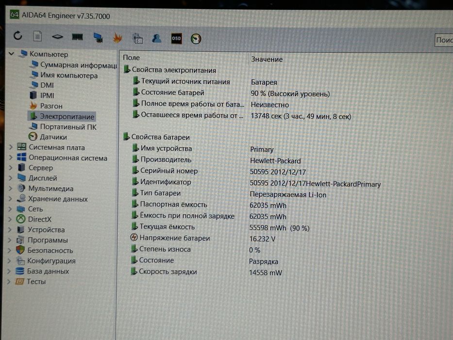
Task: Expand the Хранение данных node
Action: tap(10, 199)
